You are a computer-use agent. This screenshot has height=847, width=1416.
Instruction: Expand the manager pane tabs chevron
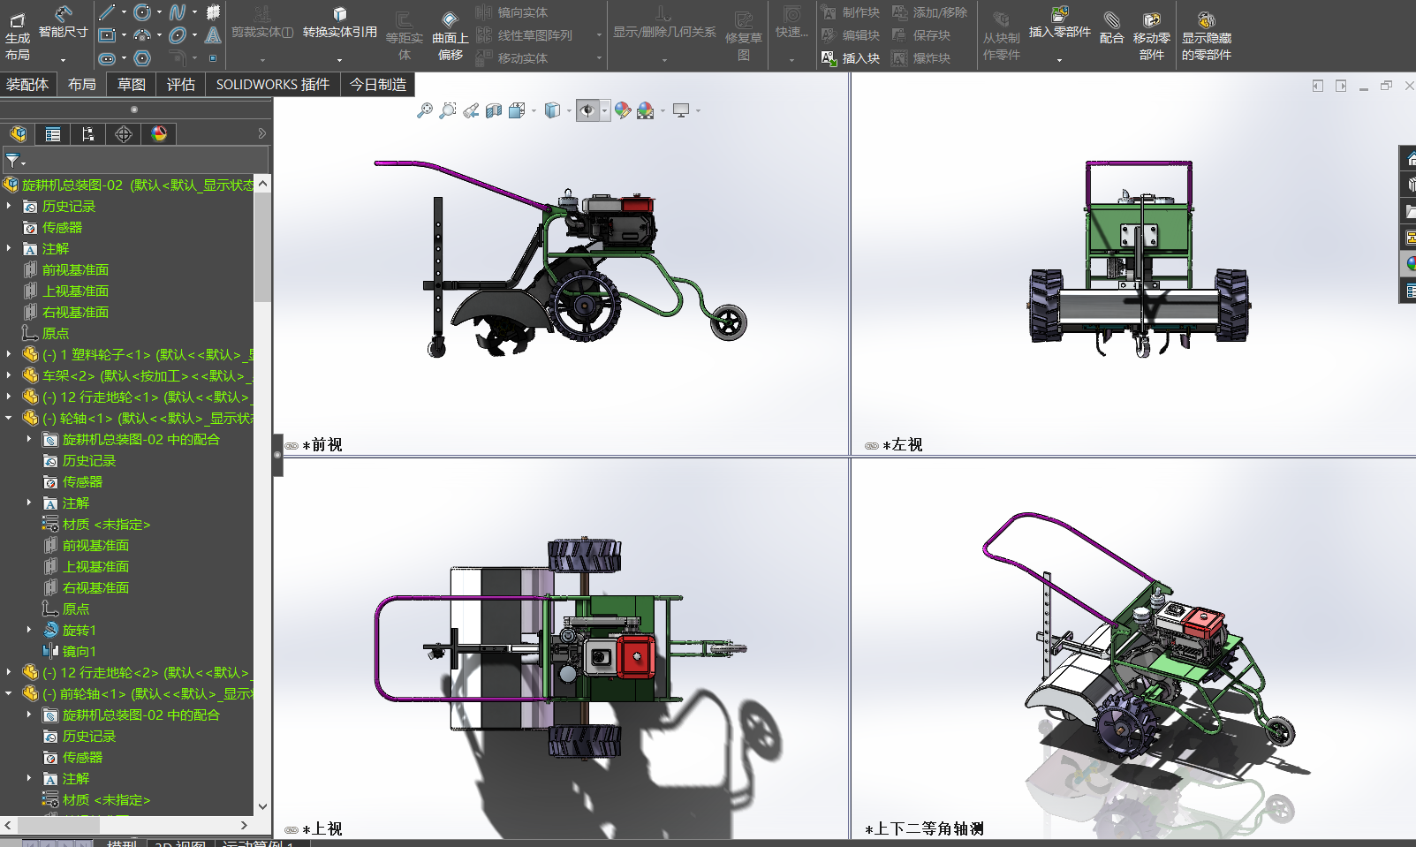[261, 133]
